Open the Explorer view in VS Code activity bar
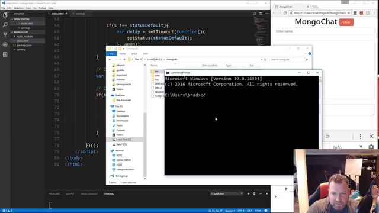 click(x=5, y=15)
